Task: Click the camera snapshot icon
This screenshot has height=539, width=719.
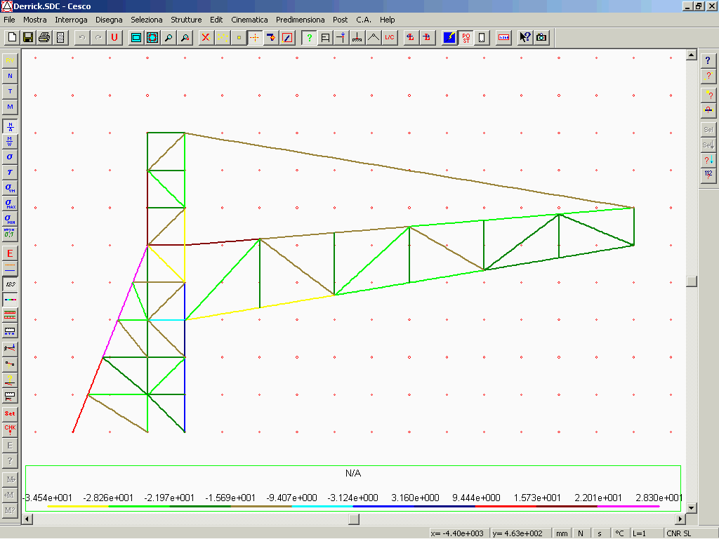Action: 541,37
